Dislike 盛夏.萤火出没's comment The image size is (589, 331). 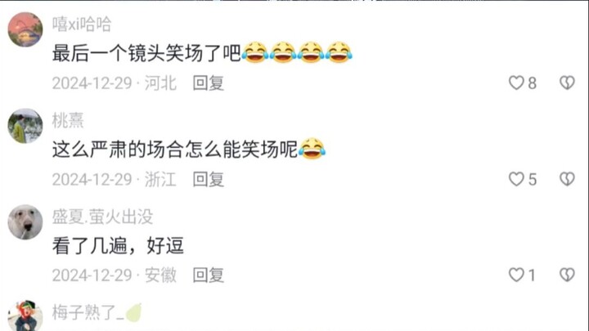point(567,275)
